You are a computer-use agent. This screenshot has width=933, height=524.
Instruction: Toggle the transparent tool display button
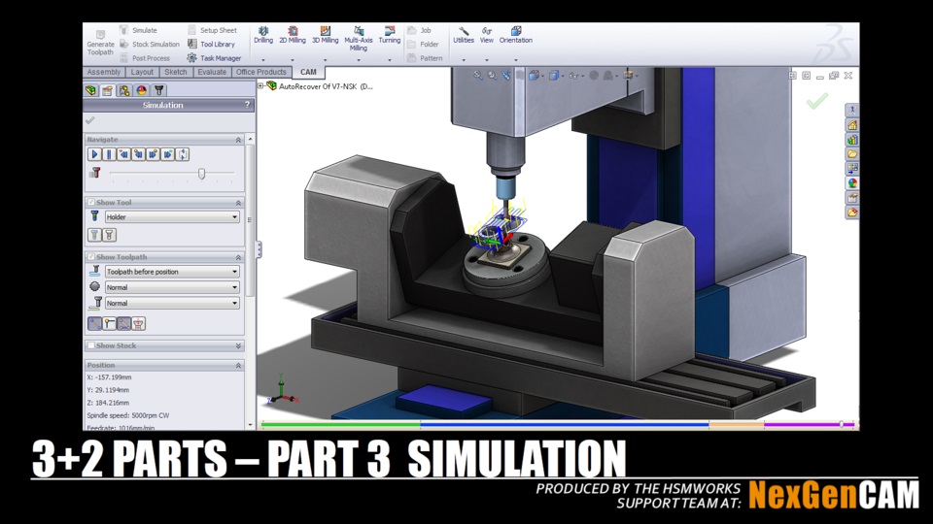click(94, 235)
